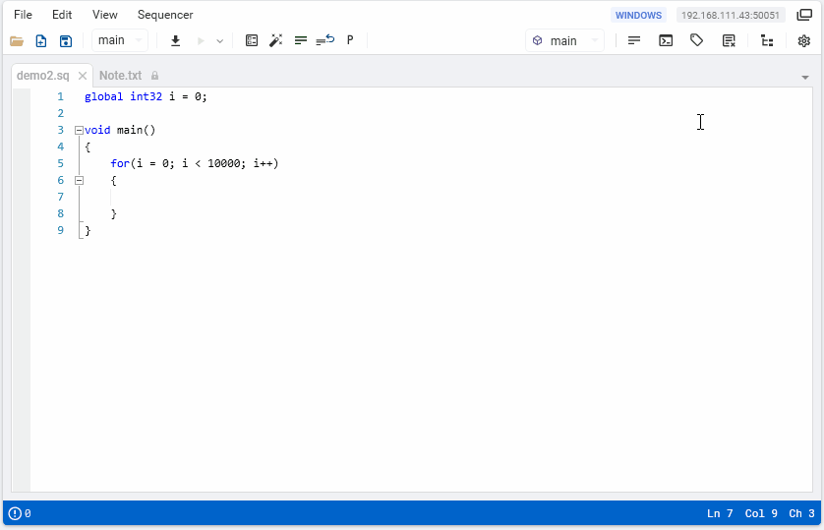Click the tag label icon

click(x=697, y=40)
